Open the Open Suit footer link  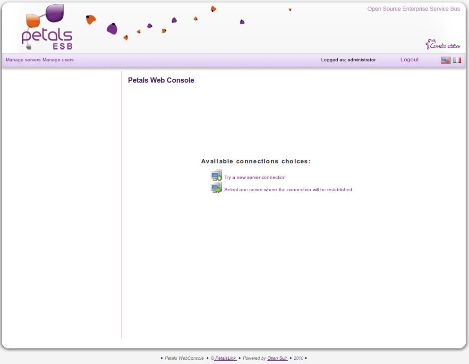pyautogui.click(x=277, y=358)
